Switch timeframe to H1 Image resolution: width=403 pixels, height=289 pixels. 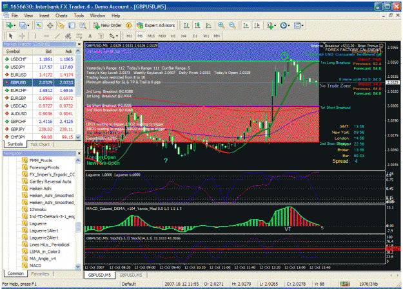click(x=173, y=36)
